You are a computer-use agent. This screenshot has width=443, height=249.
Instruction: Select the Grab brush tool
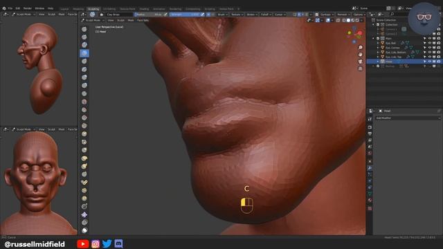(x=84, y=150)
